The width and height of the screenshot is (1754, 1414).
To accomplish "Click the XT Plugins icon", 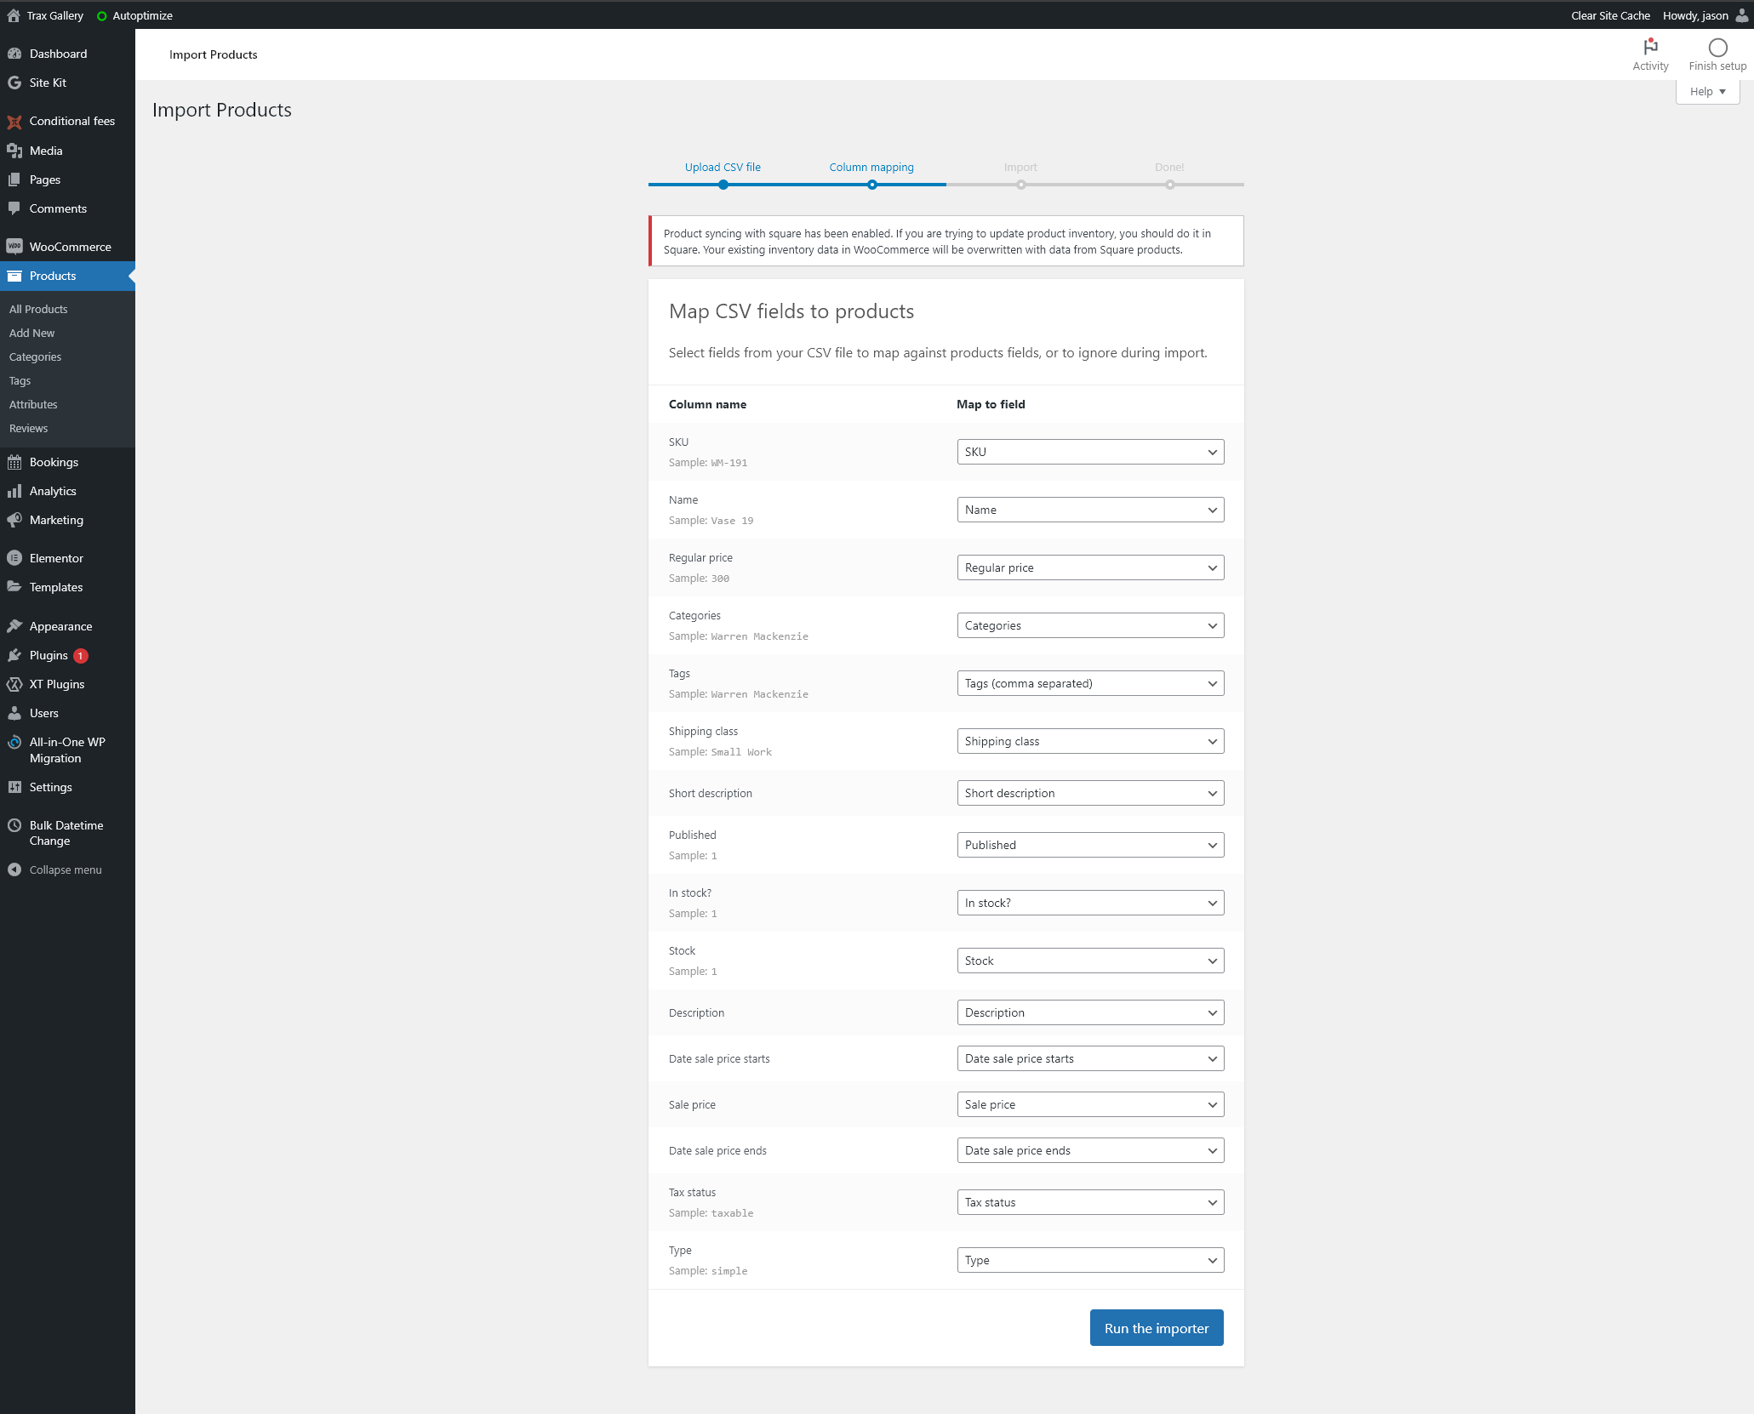I will point(14,684).
